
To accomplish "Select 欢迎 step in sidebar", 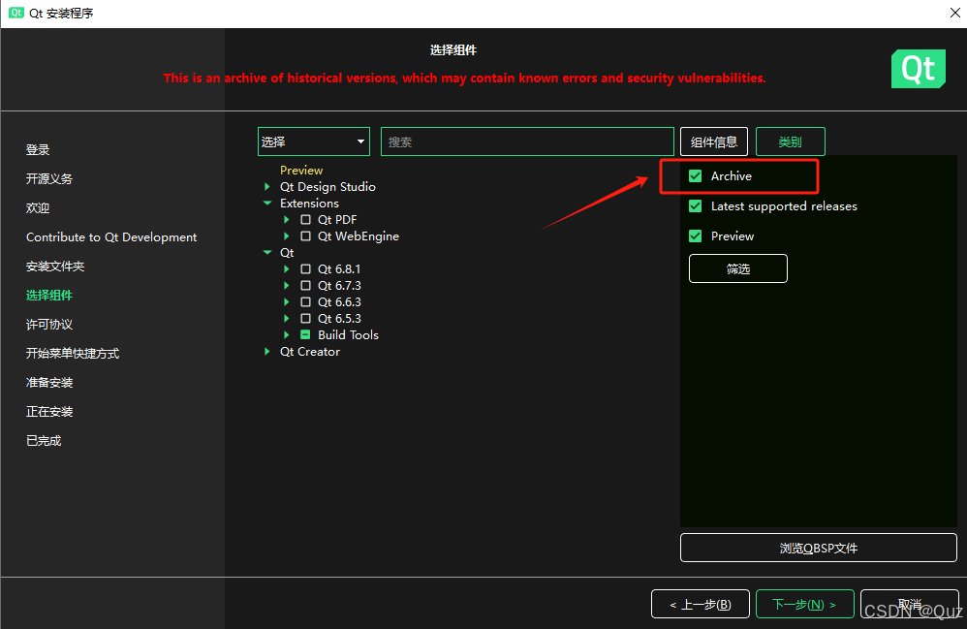I will 38,207.
